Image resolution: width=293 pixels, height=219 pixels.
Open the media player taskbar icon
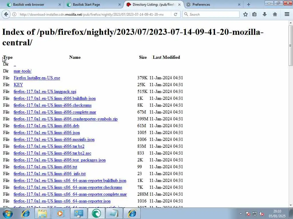pos(60,213)
